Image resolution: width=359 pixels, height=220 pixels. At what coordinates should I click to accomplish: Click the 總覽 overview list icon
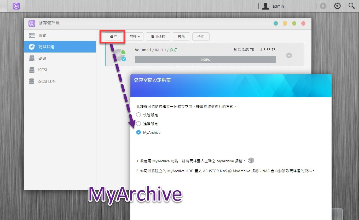tap(32, 35)
